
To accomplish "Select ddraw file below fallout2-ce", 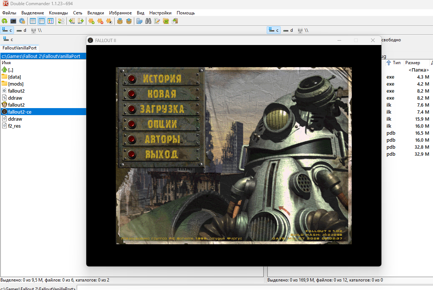I will point(44,119).
